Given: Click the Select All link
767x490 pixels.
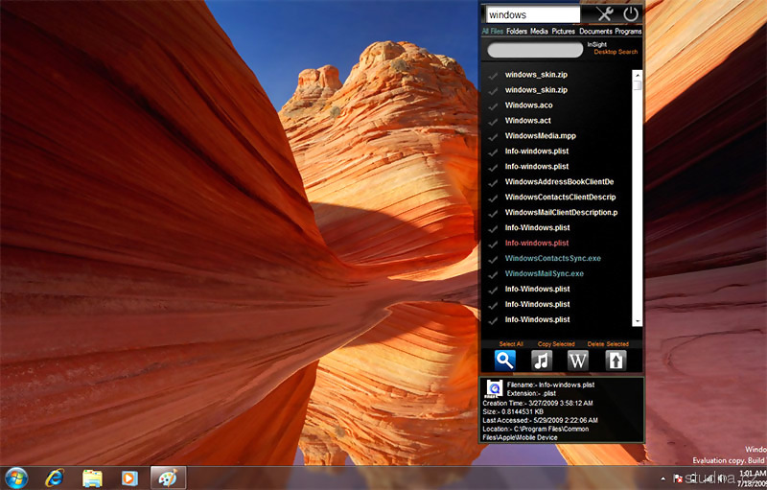Looking at the screenshot, I should pyautogui.click(x=511, y=344).
